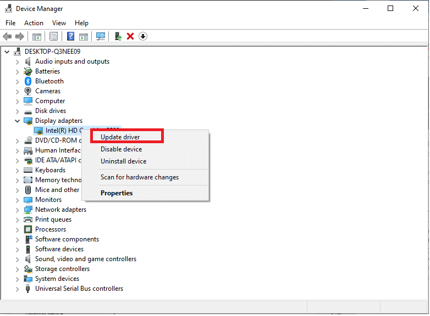430x316 pixels.
Task: Open the Help menu
Action: point(81,23)
